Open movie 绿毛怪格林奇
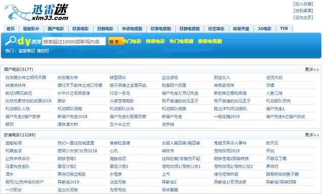 click(x=226, y=174)
